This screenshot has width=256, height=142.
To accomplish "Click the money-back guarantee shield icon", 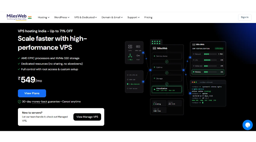I will tap(20, 101).
